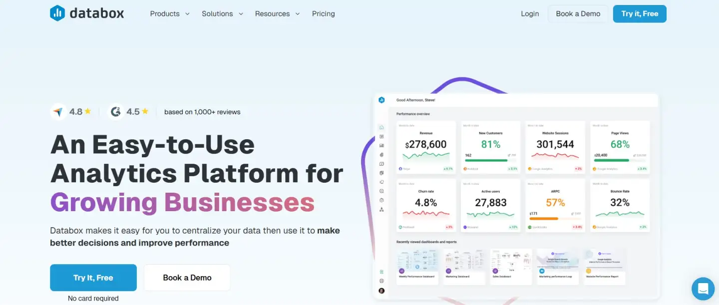Click the Login link
Screen dimensions: 719x305
point(530,13)
